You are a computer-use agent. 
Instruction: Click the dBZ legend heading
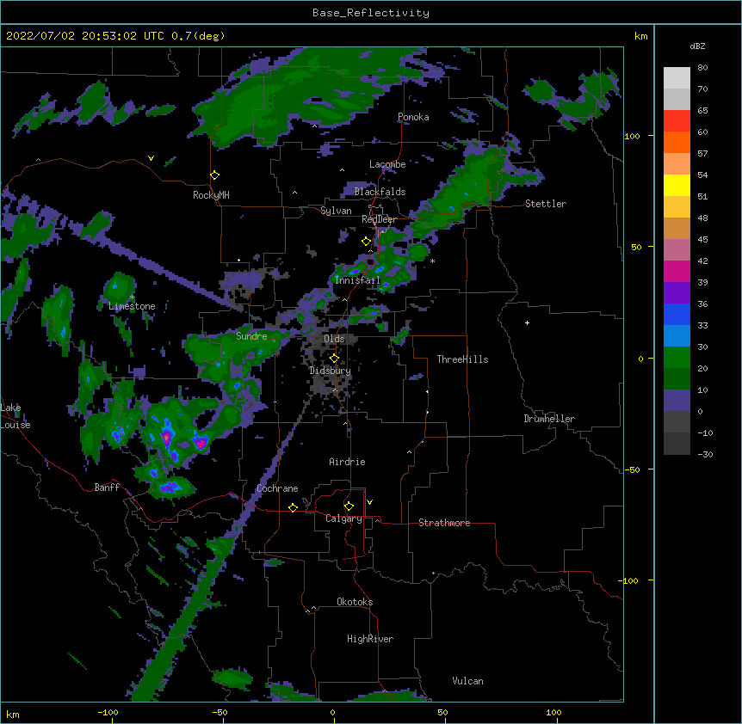point(697,46)
